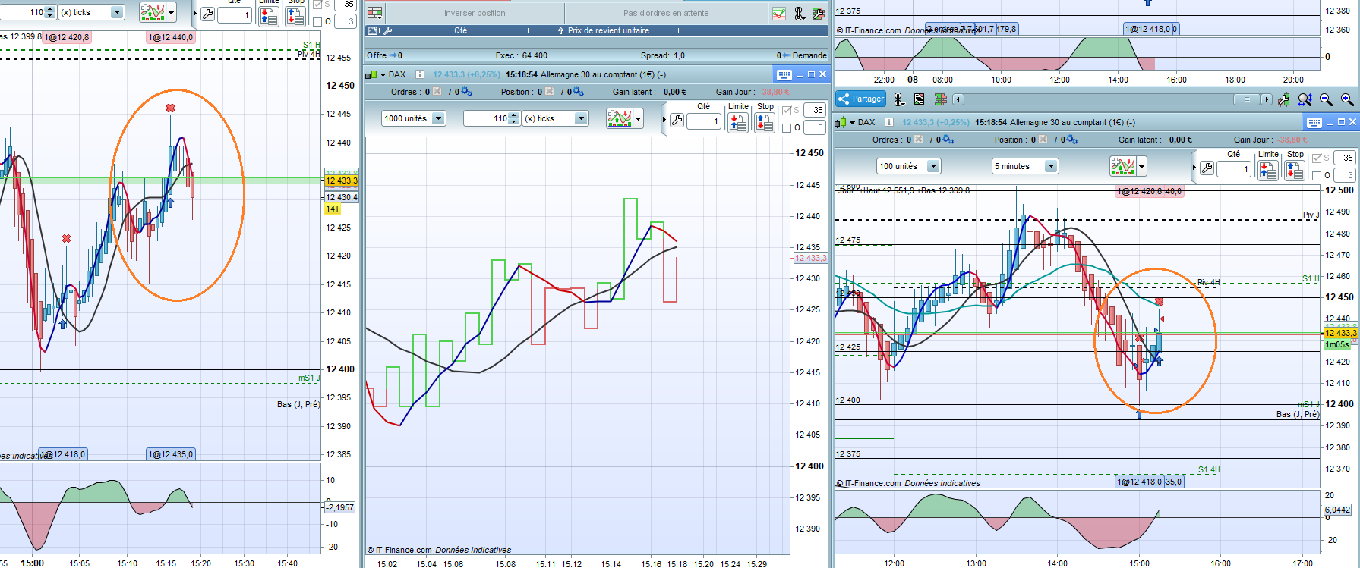Image resolution: width=1360 pixels, height=568 pixels.
Task: Expand the 100 unités dropdown
Action: click(933, 166)
